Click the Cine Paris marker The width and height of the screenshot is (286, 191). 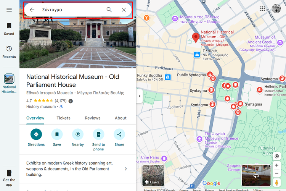(164, 159)
